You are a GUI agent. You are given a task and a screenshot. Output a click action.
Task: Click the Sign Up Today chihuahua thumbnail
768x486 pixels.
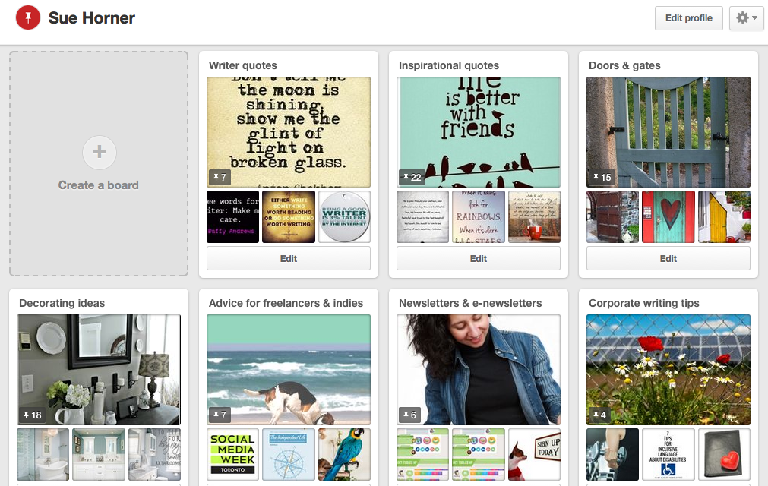click(534, 455)
